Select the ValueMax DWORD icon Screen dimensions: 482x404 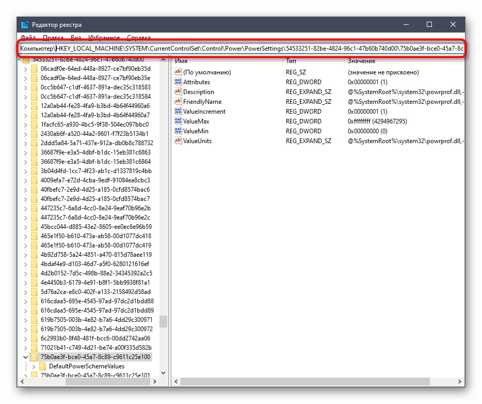point(178,121)
